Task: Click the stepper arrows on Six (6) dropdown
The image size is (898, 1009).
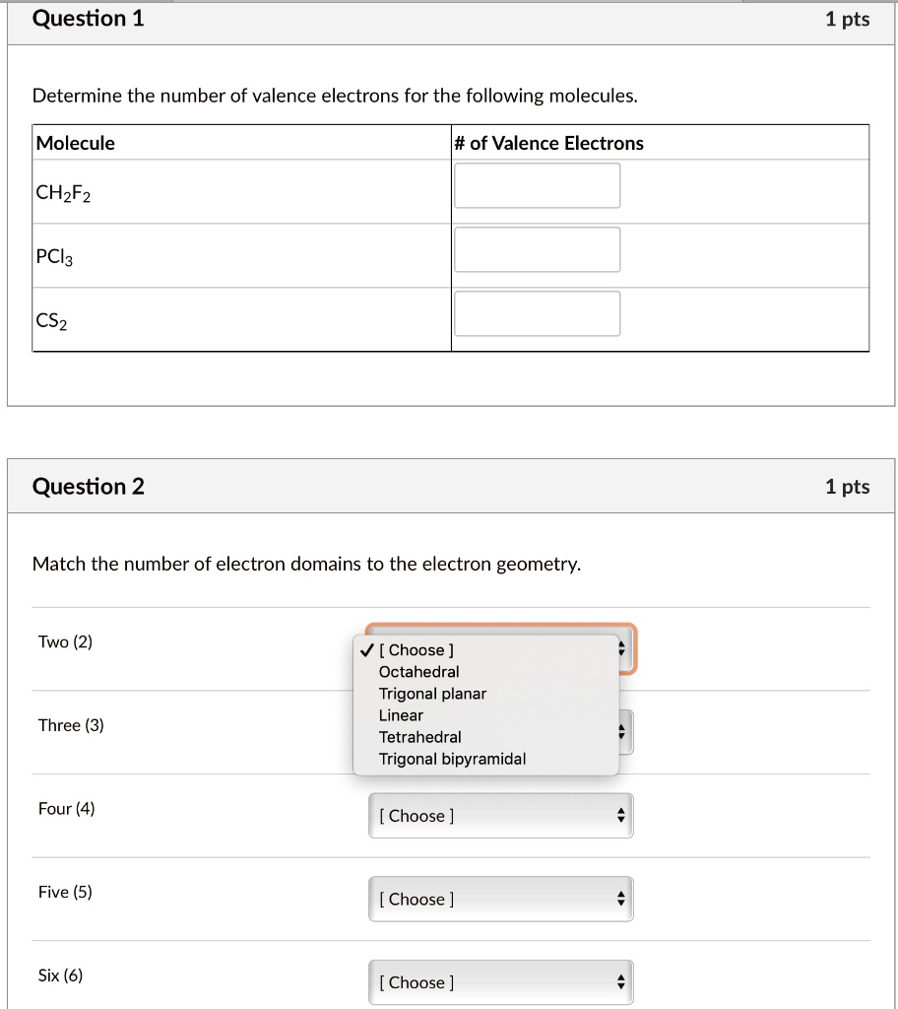Action: [x=620, y=981]
